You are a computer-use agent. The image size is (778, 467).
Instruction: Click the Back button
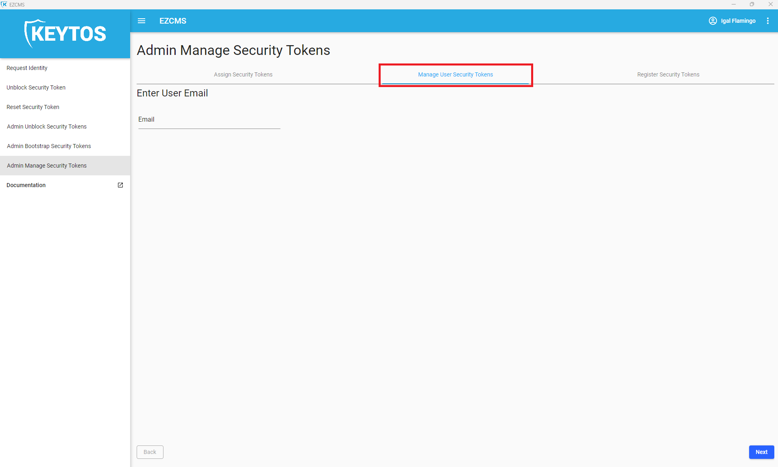150,452
